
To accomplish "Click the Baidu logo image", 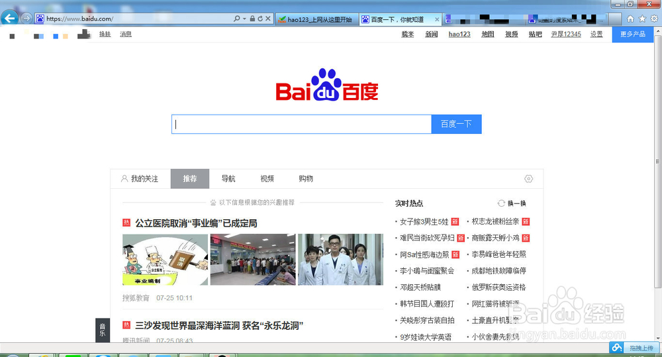I will tap(327, 85).
